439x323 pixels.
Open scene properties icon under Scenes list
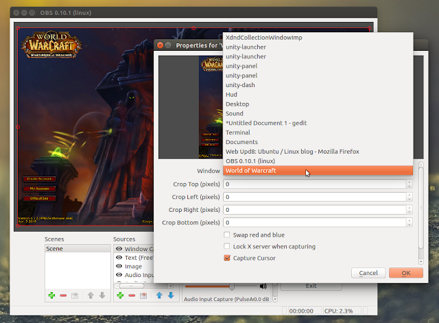pyautogui.click(x=75, y=296)
